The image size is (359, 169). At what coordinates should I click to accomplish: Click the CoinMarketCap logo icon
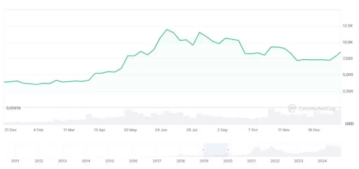(x=292, y=109)
